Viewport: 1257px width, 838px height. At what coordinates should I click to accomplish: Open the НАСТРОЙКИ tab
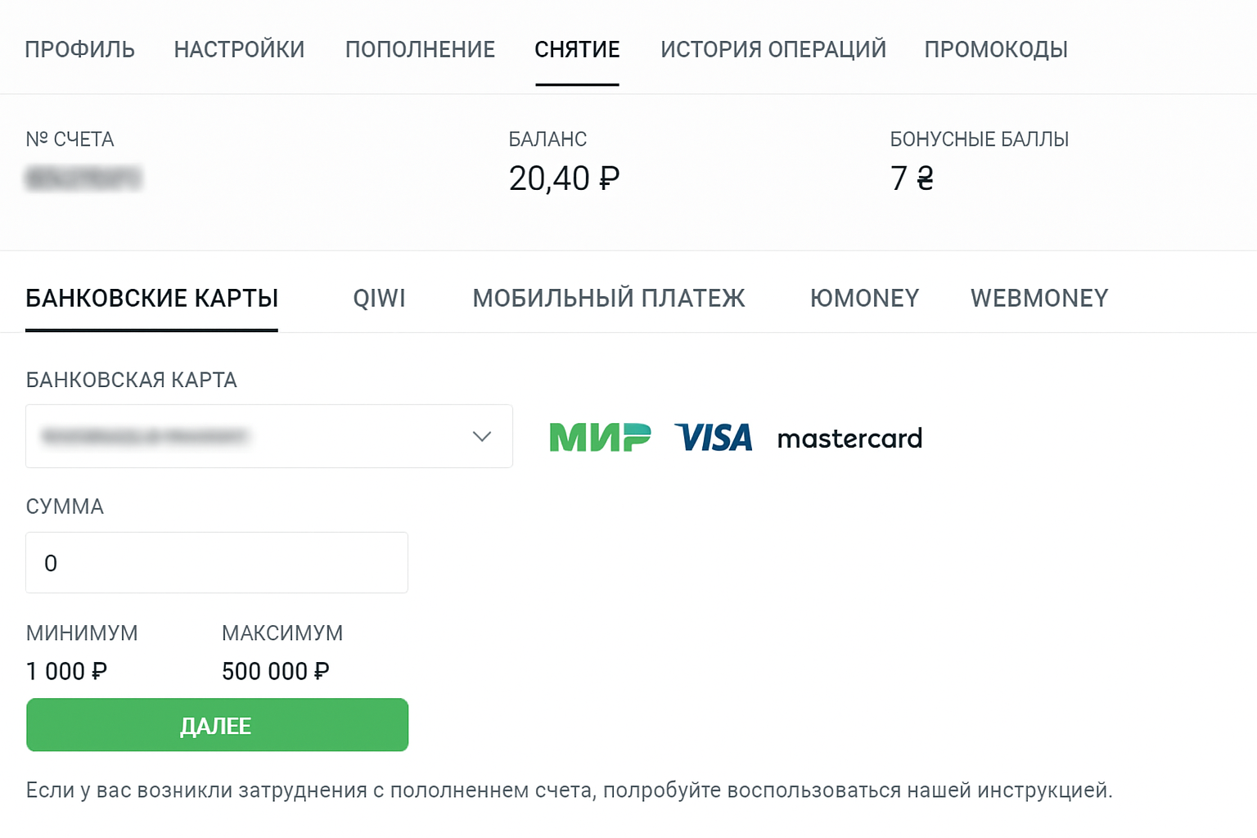coord(239,49)
